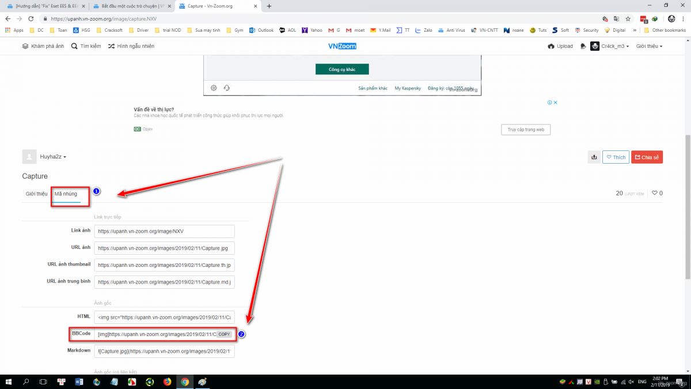Reload the page in Chrome
Screen dimensions: 691x389
30,18
